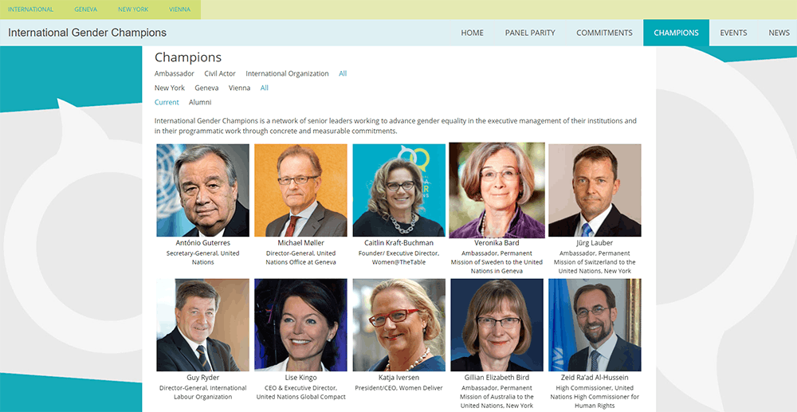The width and height of the screenshot is (797, 412).
Task: Open Caitlin Kraft-Buchman's photo
Action: pos(398,190)
